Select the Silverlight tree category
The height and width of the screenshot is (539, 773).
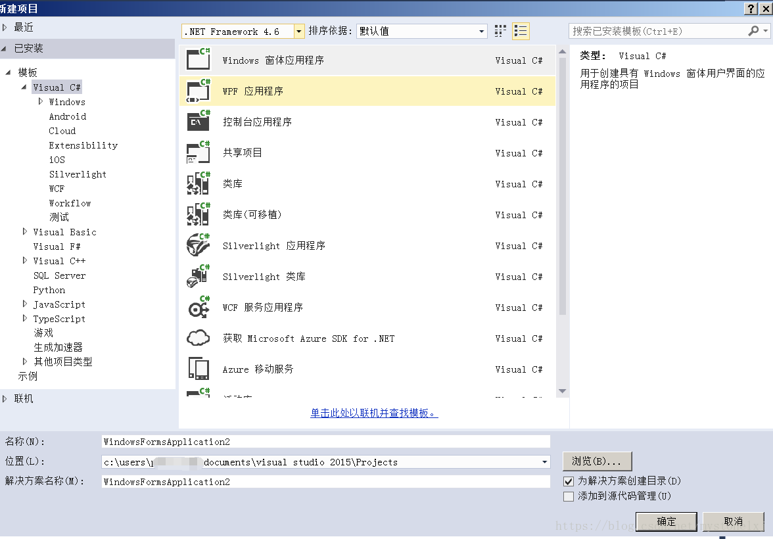[78, 174]
